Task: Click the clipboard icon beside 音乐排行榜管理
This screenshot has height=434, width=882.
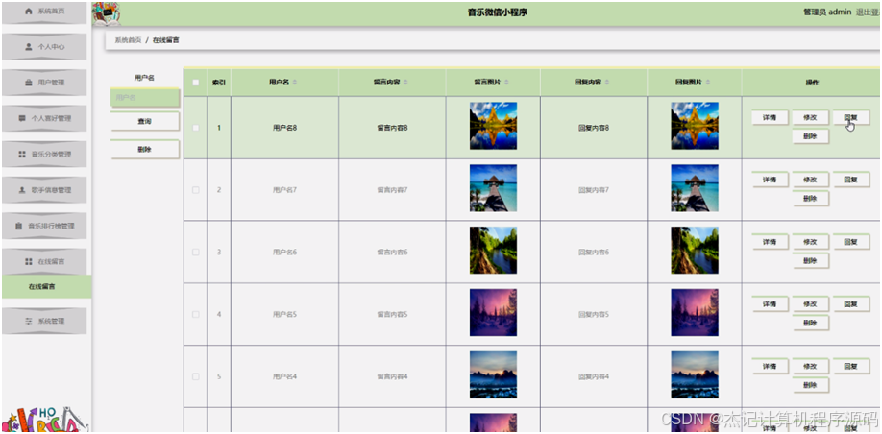Action: [18, 226]
